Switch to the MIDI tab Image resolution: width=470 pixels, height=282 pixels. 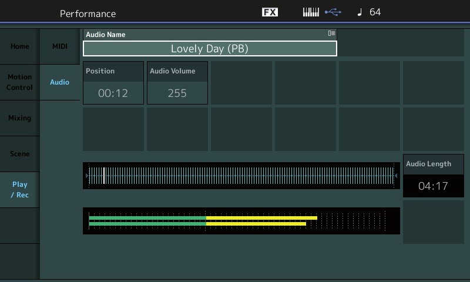(60, 46)
